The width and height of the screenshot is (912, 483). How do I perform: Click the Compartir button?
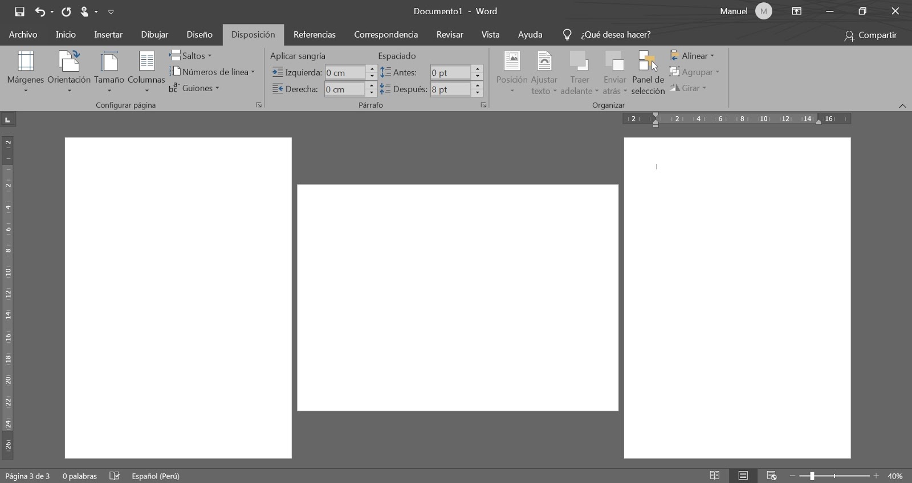coord(870,35)
